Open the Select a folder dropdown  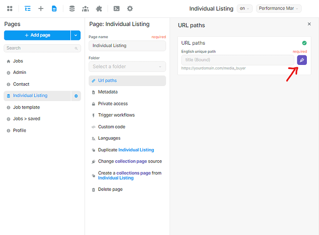[127, 67]
